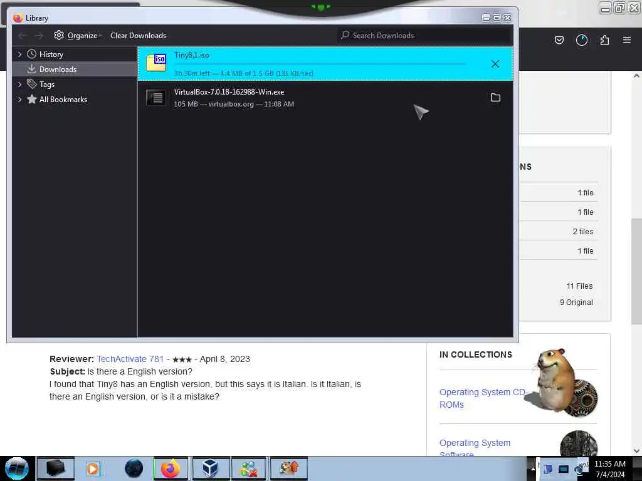642x481 pixels.
Task: Click the Library back arrow
Action: 23,36
